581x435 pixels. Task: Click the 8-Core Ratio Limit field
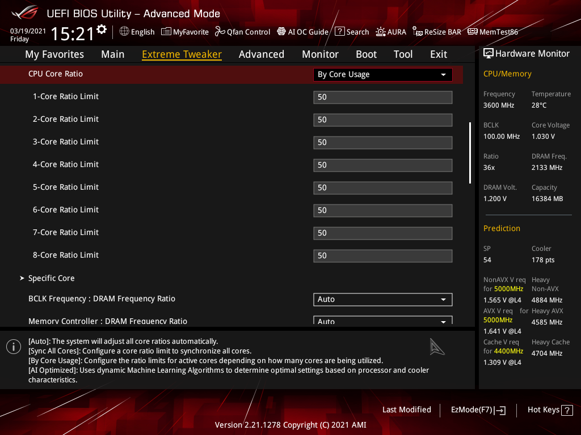click(x=383, y=255)
